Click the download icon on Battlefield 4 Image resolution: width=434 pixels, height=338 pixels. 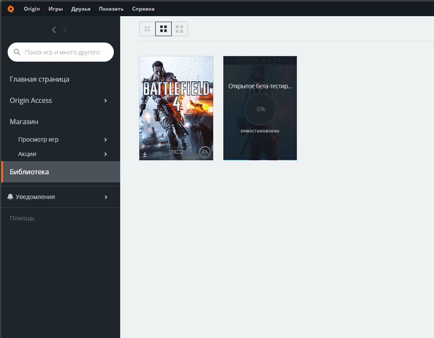click(145, 154)
